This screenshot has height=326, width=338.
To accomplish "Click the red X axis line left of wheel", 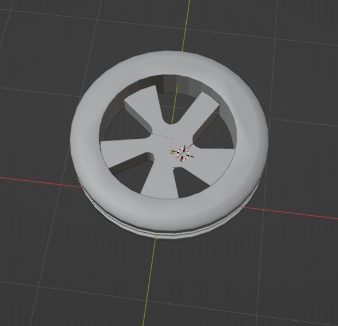I will coord(41,182).
